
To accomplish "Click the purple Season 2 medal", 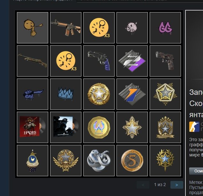I will 132,61.
